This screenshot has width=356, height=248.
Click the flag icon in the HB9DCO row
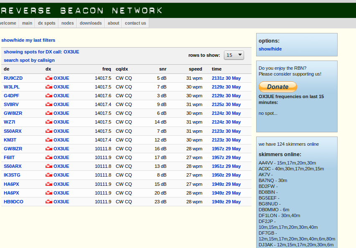(49, 202)
